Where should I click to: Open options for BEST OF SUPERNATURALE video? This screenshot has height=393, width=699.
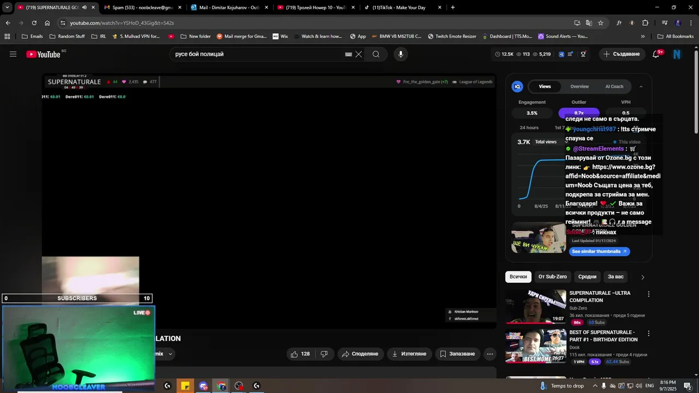(649, 334)
